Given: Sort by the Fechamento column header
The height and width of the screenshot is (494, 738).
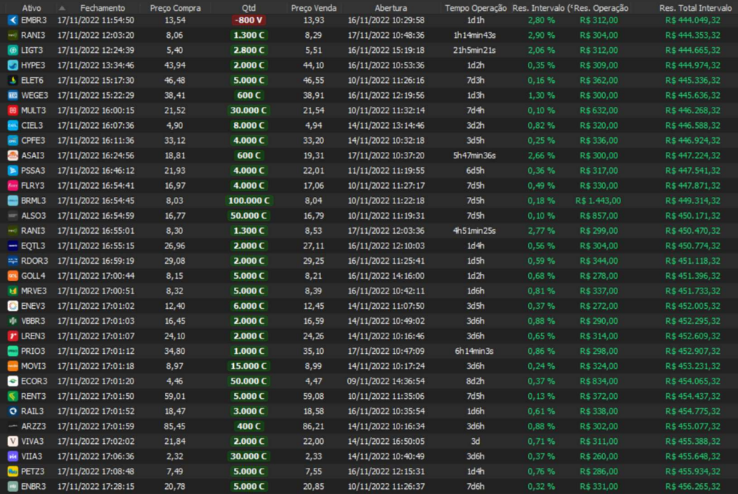Looking at the screenshot, I should coord(102,7).
